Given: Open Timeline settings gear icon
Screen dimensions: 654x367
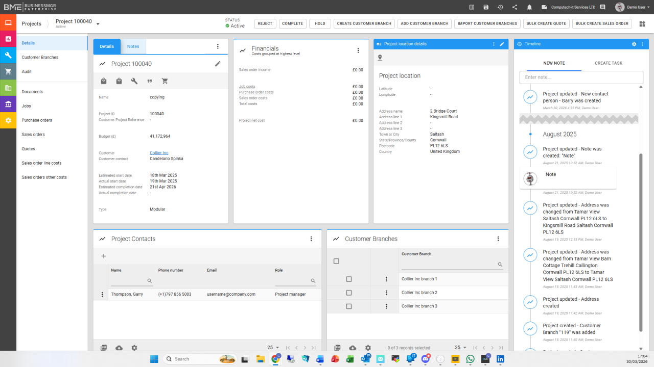Looking at the screenshot, I should [634, 44].
